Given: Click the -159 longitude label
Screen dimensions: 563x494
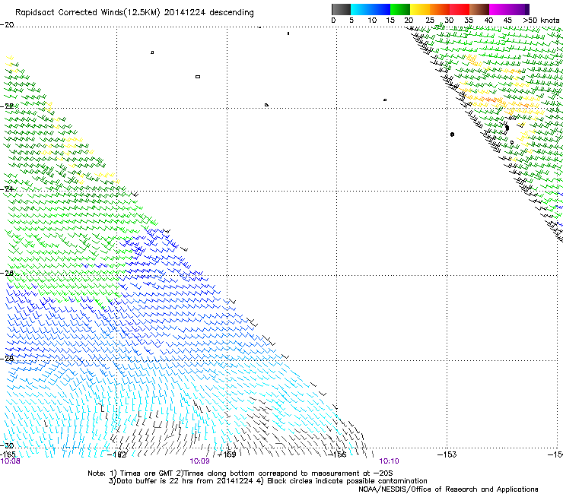Looking at the screenshot, I should (227, 454).
